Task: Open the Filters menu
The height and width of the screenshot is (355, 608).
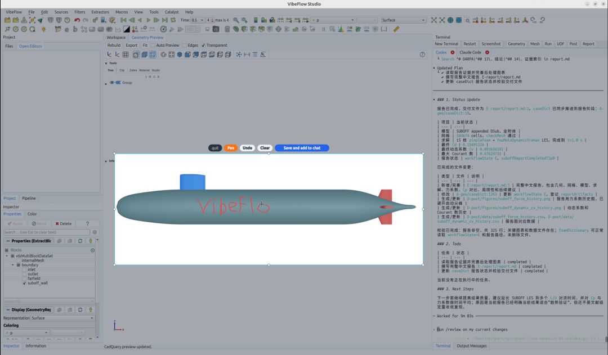Action: click(x=79, y=12)
